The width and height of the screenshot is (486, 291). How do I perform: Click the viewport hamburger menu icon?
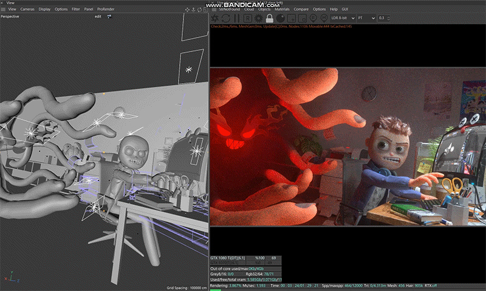click(3, 9)
